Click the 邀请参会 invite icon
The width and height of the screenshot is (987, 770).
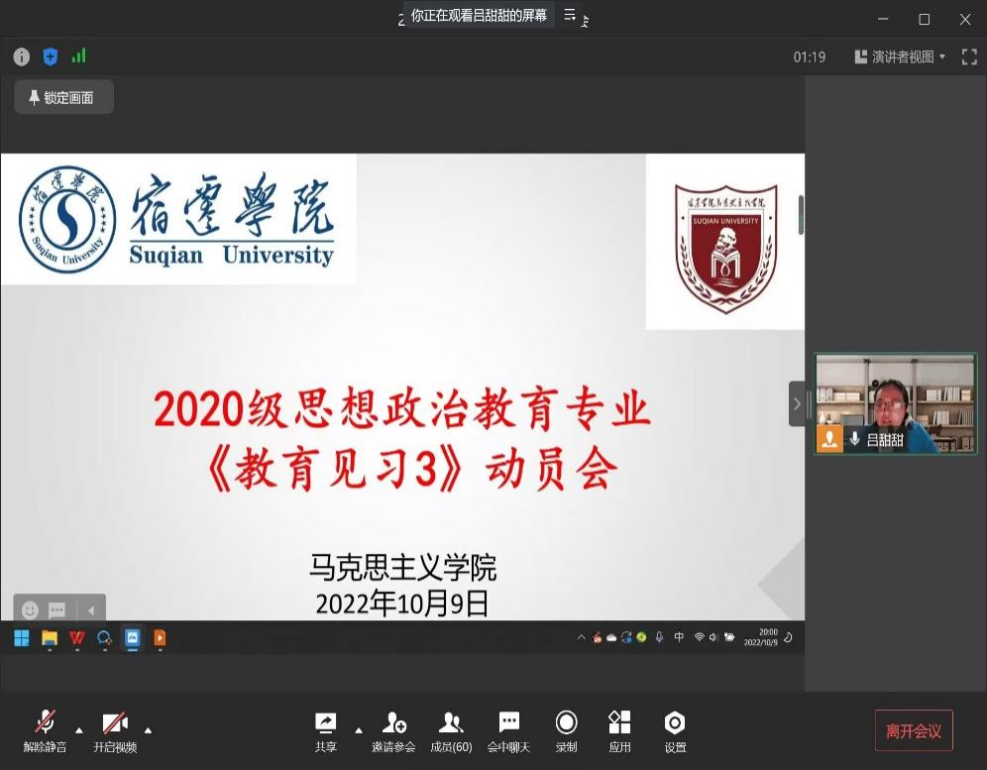[x=393, y=731]
